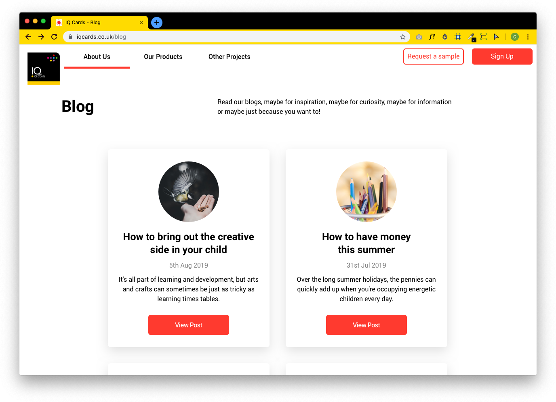Activate the eyedropper color picker extension
556x402 pixels.
471,37
